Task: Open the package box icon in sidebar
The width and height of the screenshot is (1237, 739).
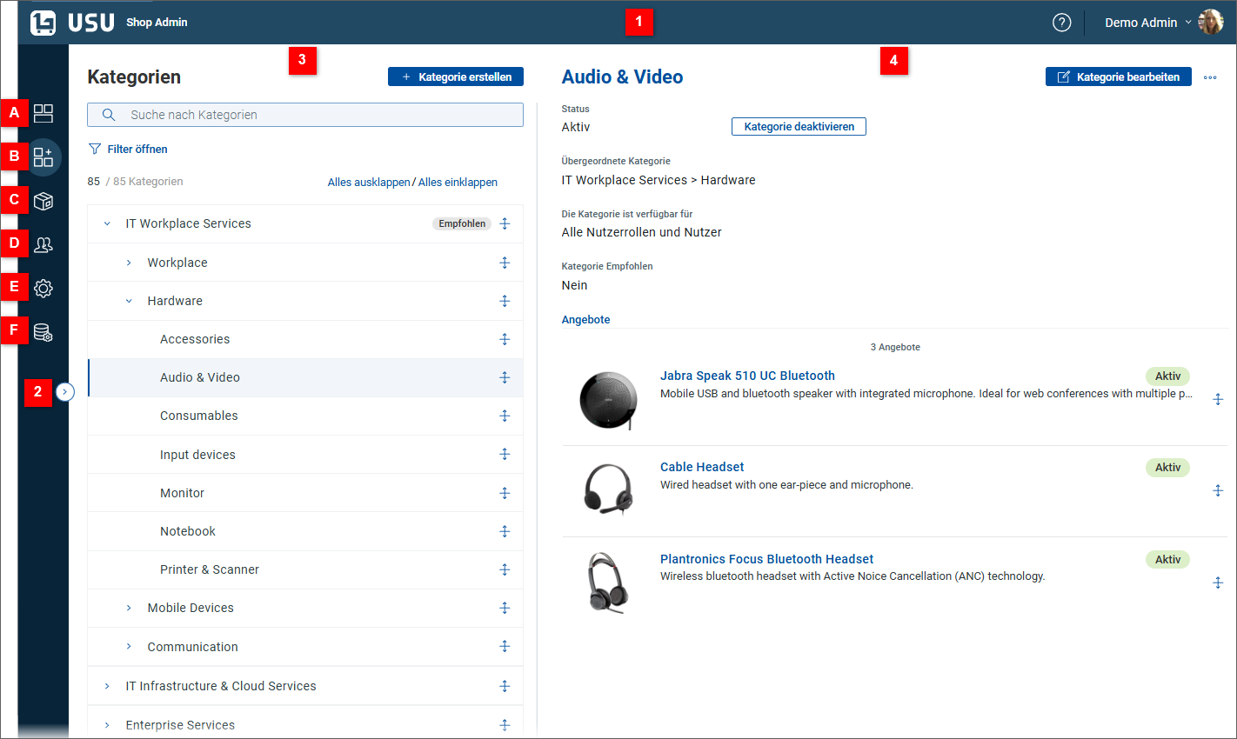Action: click(43, 201)
